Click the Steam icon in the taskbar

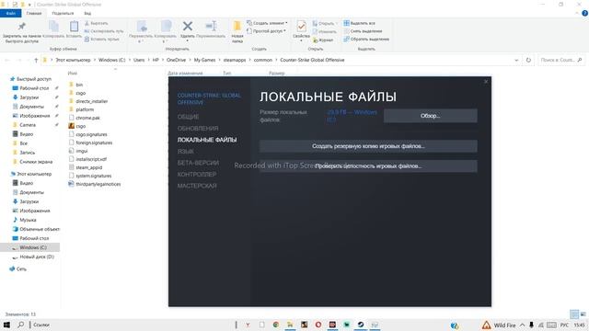click(361, 325)
